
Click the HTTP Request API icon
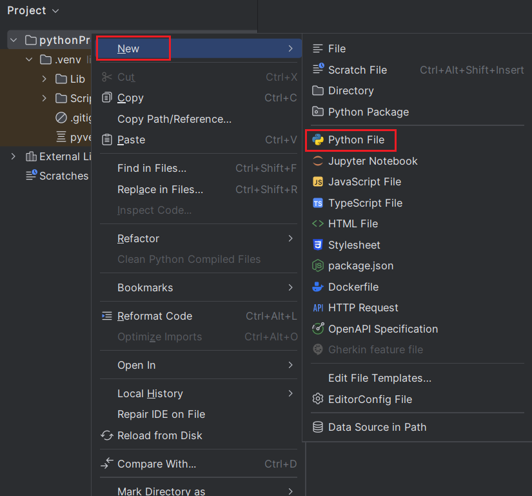[318, 308]
